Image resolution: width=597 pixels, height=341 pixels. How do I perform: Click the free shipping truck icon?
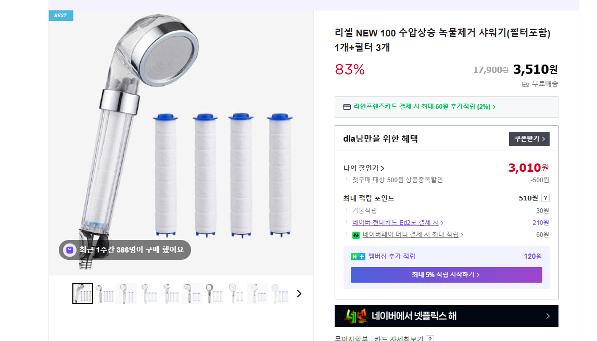coord(526,84)
